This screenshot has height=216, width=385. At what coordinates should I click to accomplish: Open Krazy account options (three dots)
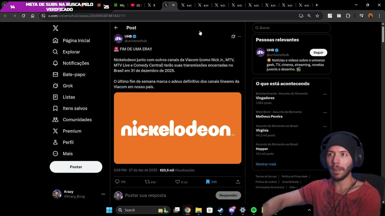[x=103, y=194]
